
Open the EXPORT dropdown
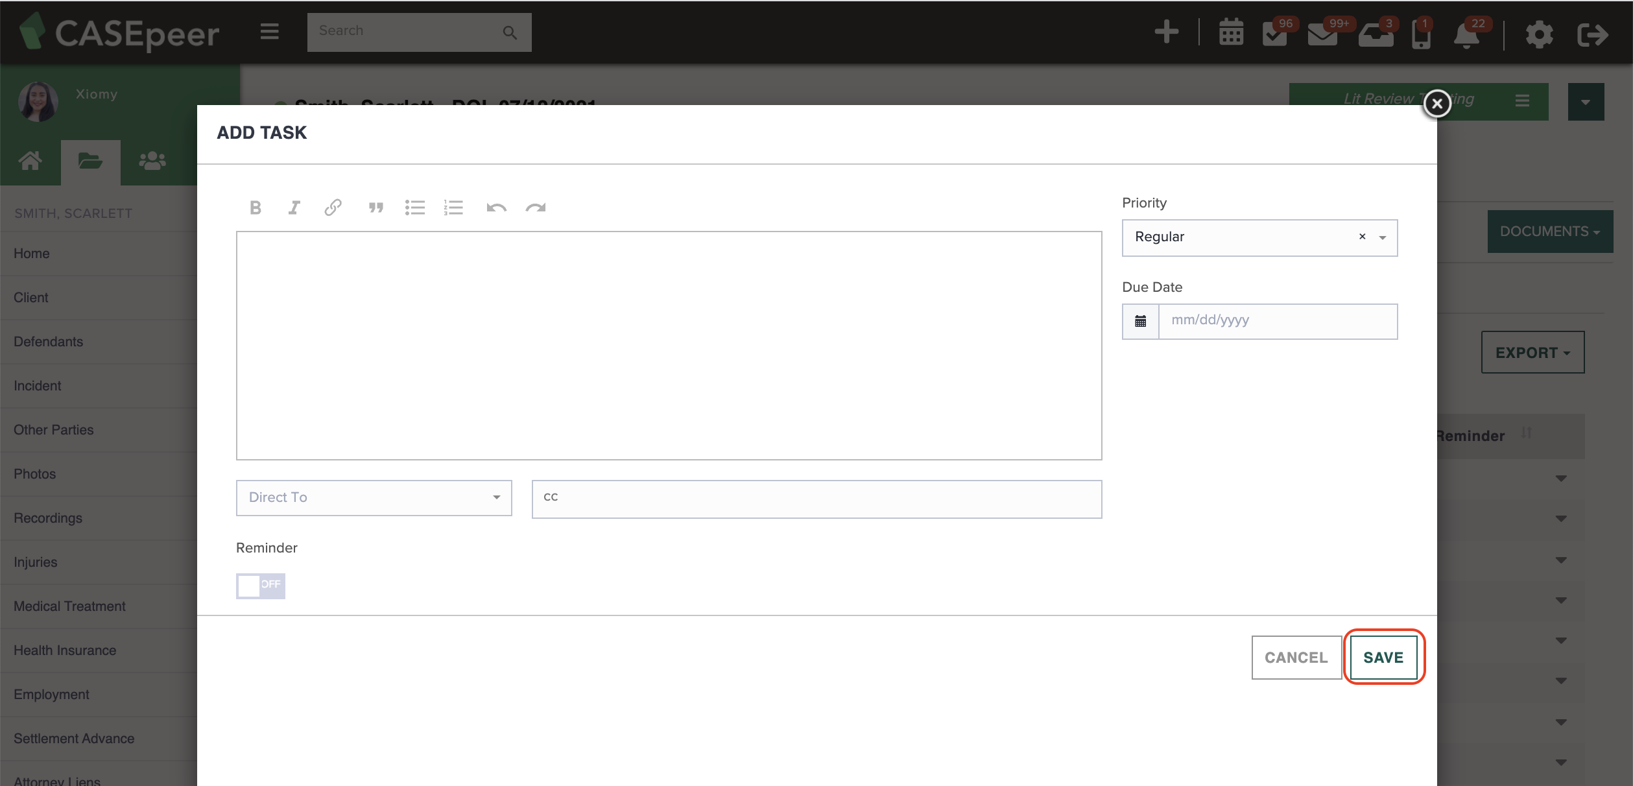point(1532,352)
